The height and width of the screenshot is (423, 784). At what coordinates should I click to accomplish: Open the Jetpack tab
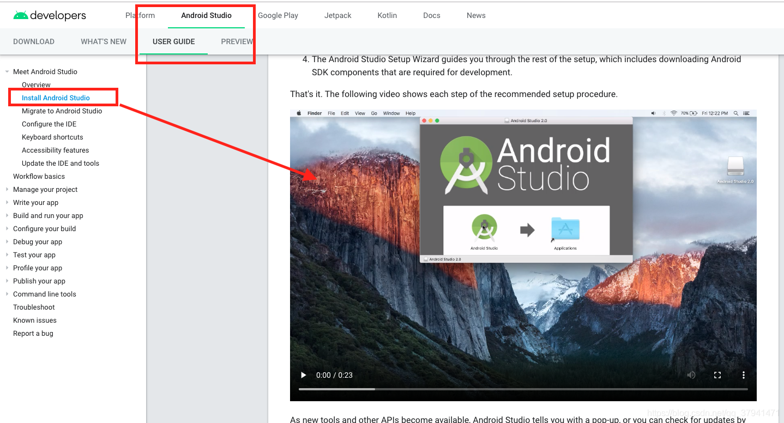click(x=338, y=15)
